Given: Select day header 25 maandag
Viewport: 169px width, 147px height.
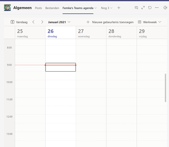Looking at the screenshot, I should (x=30, y=33).
